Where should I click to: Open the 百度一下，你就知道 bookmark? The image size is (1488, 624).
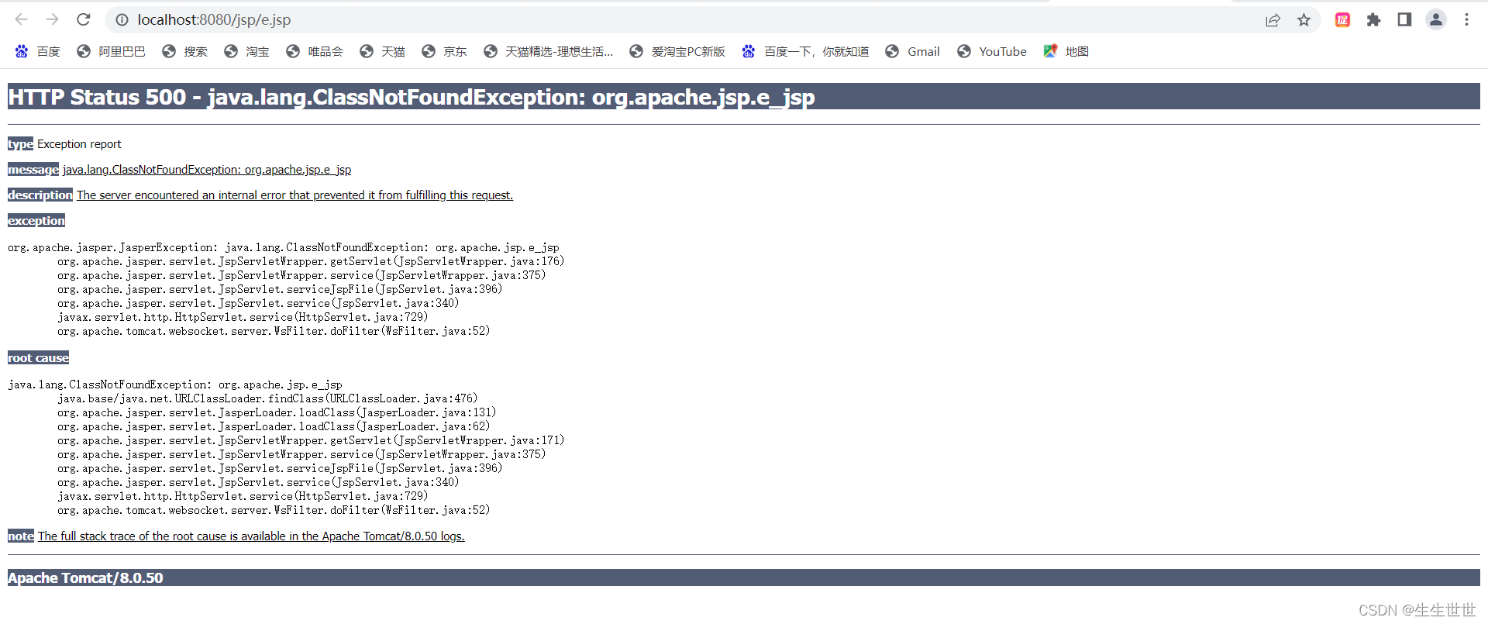tap(805, 51)
